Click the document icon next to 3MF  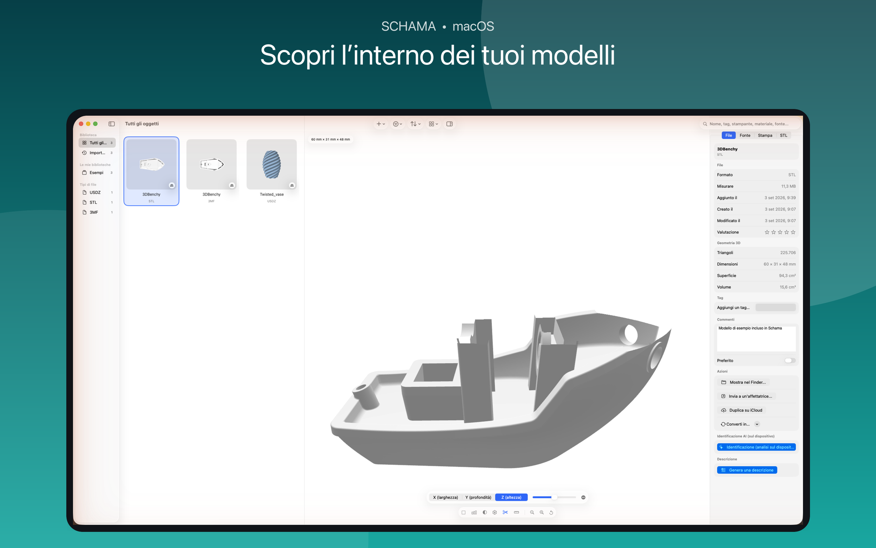(x=84, y=212)
